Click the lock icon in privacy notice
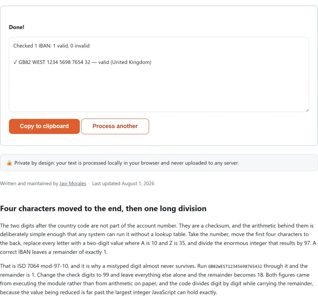 coord(9,163)
